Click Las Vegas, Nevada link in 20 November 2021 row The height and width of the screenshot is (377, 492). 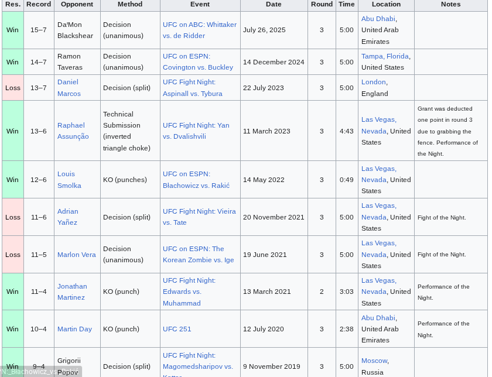coord(379,211)
